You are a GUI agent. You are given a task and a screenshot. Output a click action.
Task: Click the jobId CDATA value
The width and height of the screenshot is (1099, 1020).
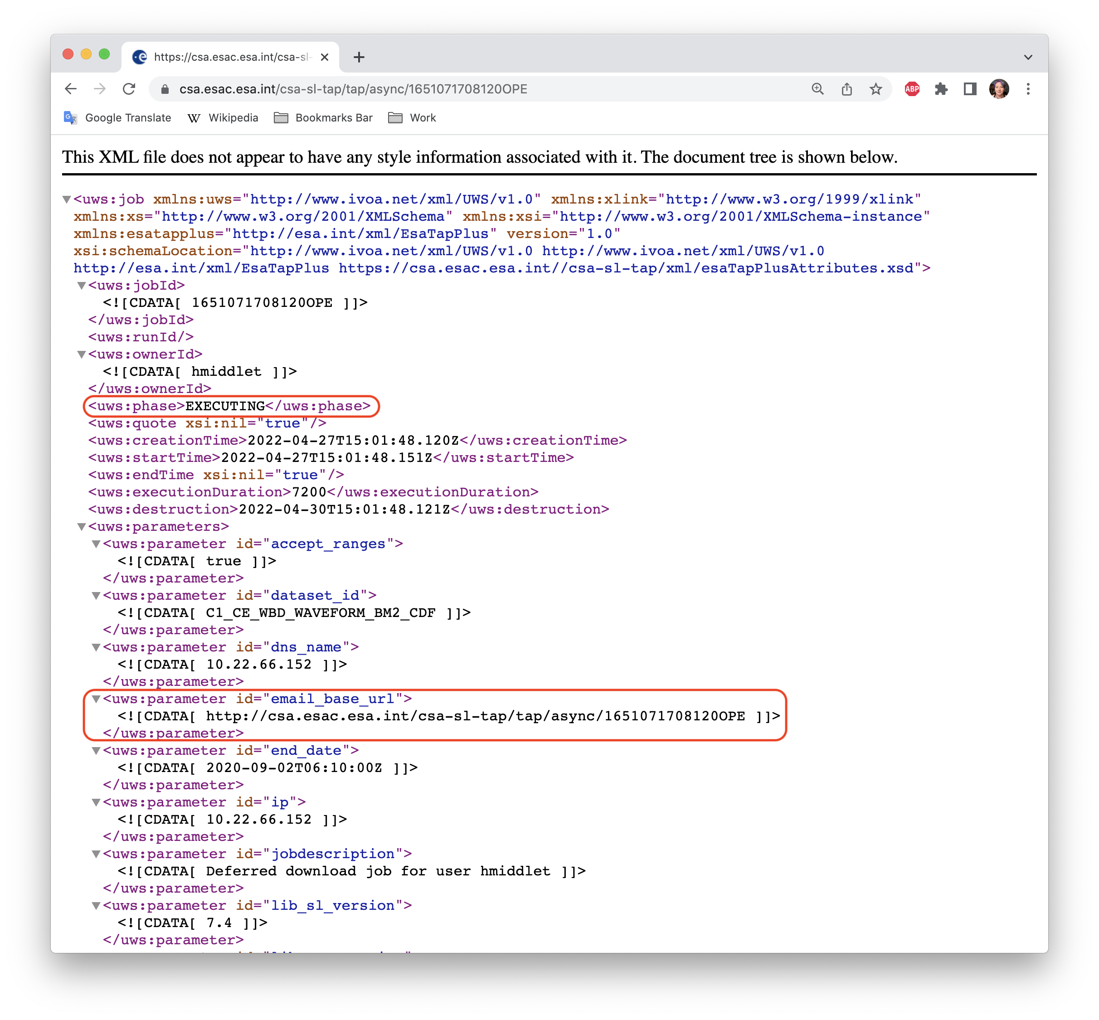[x=262, y=302]
